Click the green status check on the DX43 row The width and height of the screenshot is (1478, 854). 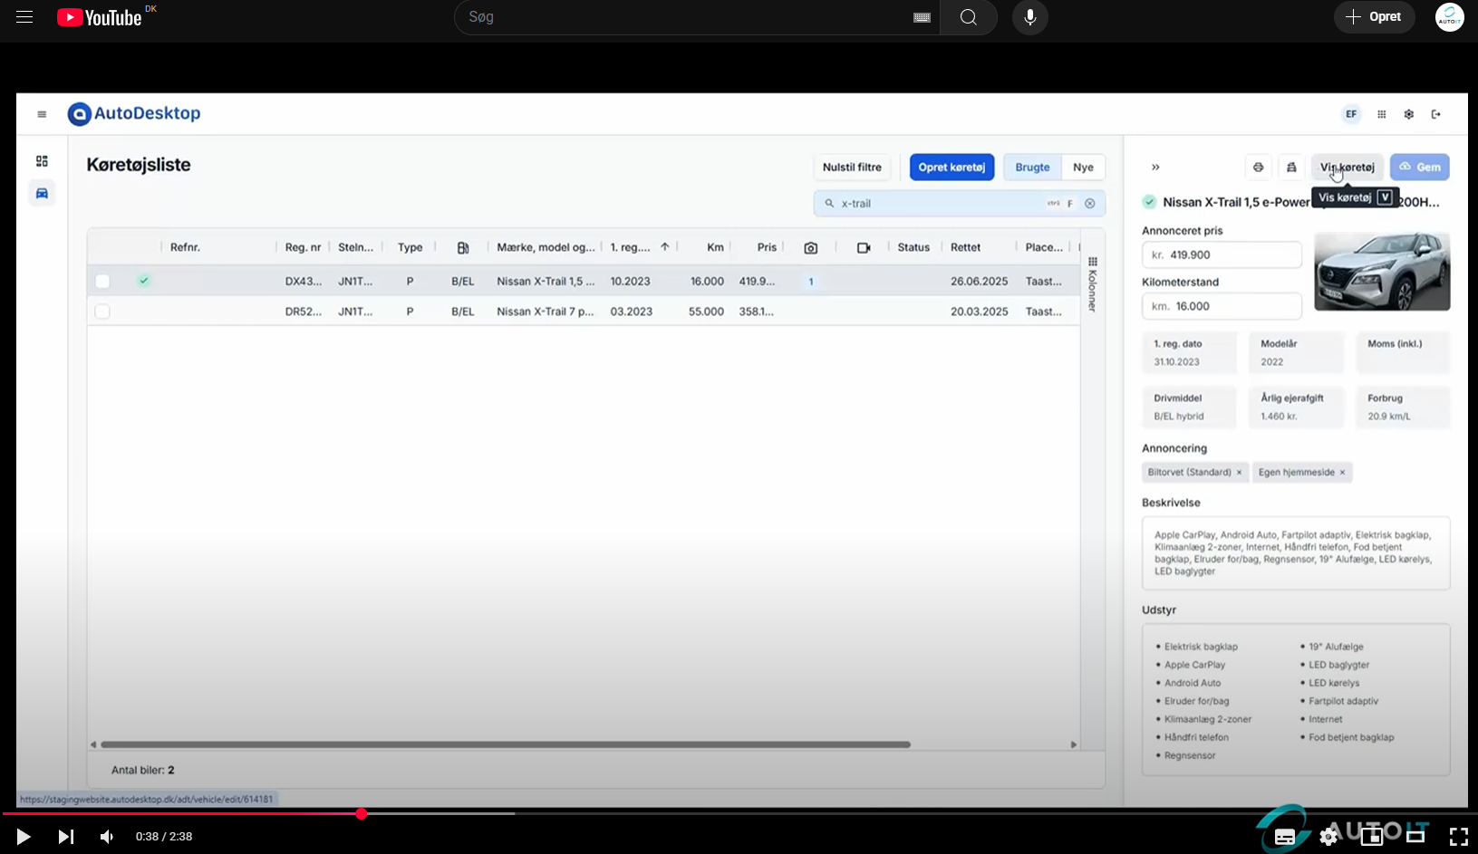point(144,281)
